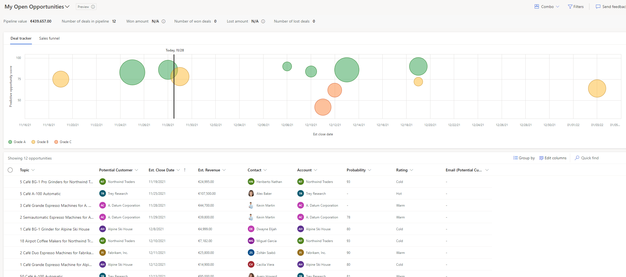Select the checkbox for 5 Café A-100 Automatic row
626x277 pixels.
tap(10, 193)
